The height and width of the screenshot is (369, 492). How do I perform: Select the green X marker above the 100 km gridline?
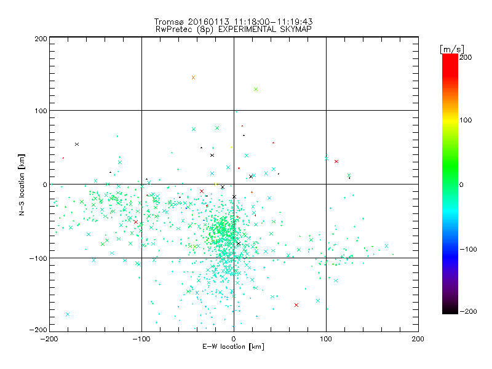[x=256, y=89]
